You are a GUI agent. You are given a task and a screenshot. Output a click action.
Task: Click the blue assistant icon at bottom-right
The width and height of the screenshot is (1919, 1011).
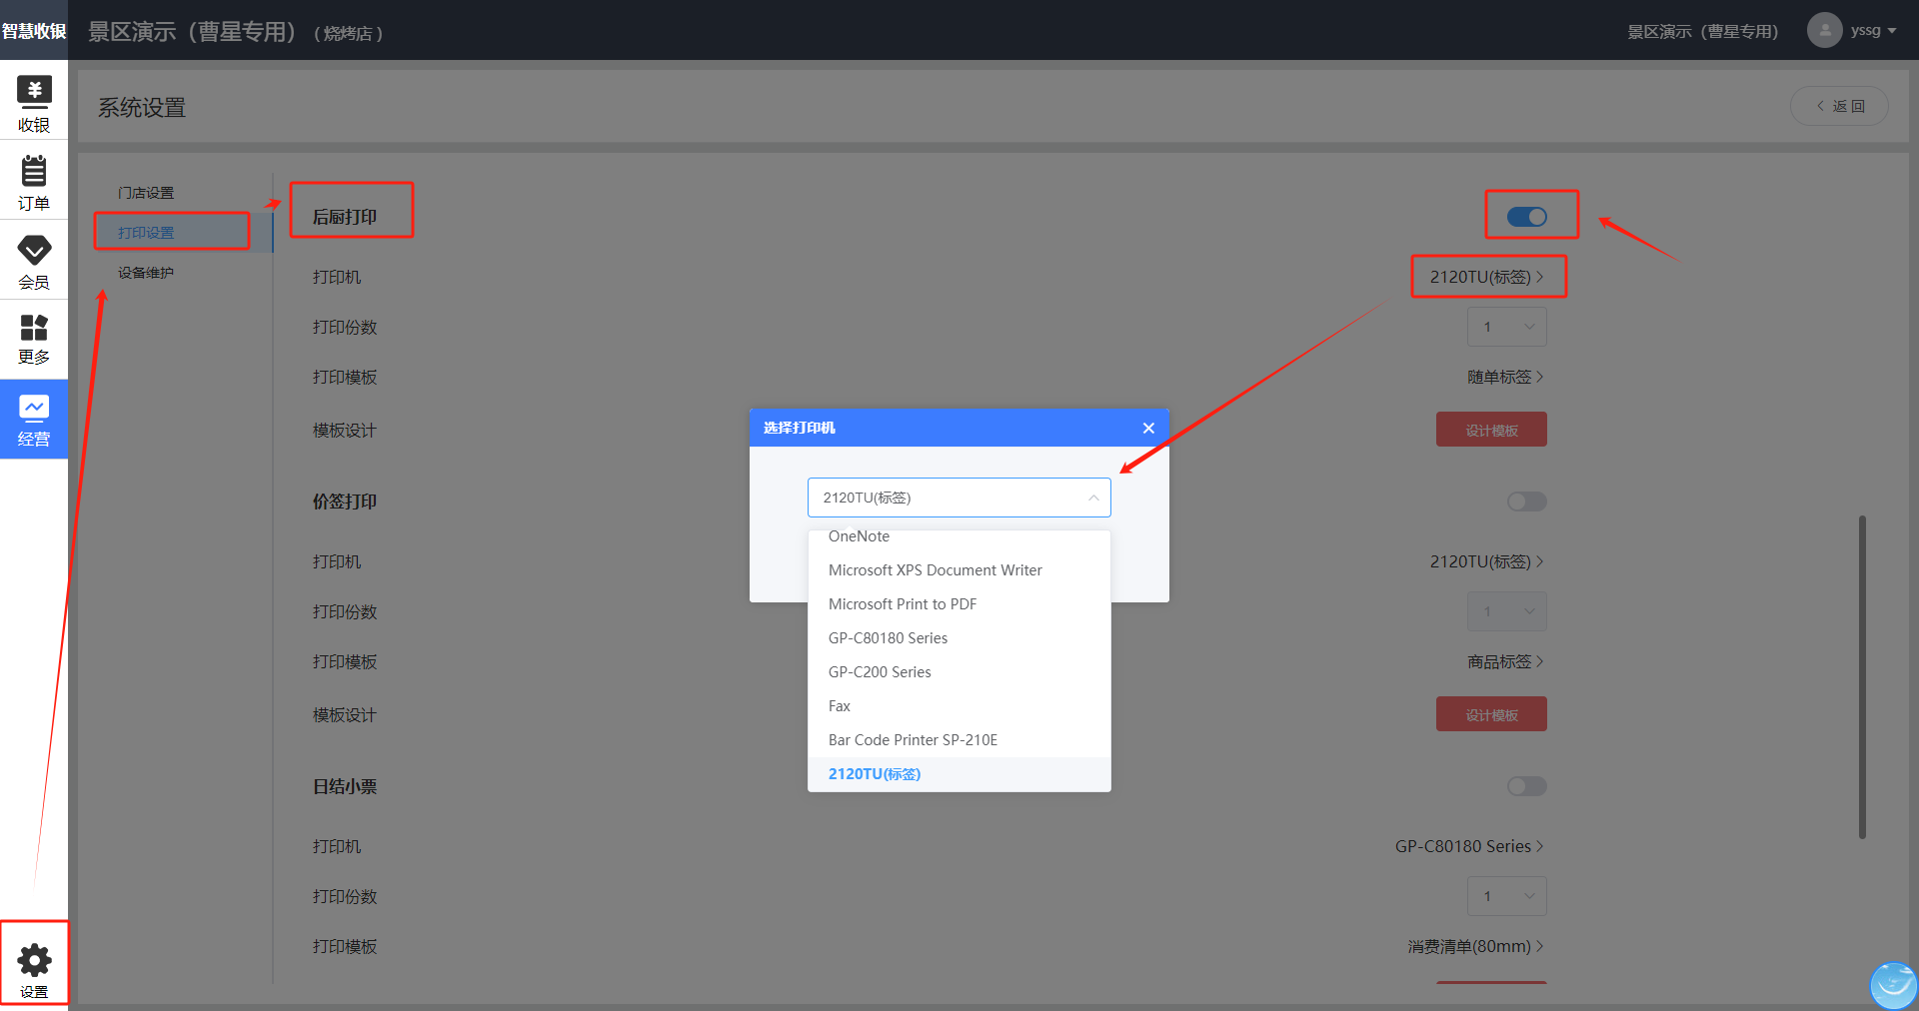(x=1893, y=985)
